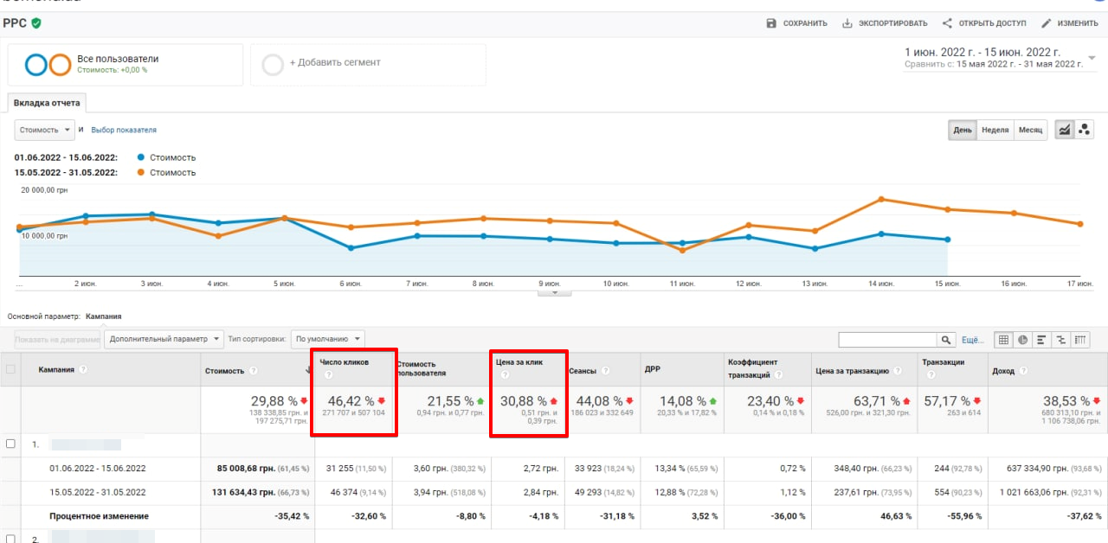1108x543 pixels.
Task: Open the Стоимость metric dropdown above chart
Action: tap(43, 130)
